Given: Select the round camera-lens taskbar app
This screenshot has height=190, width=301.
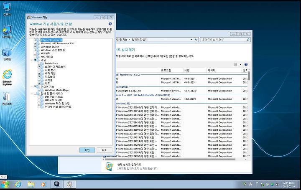Looking at the screenshot, I should pos(56,184).
